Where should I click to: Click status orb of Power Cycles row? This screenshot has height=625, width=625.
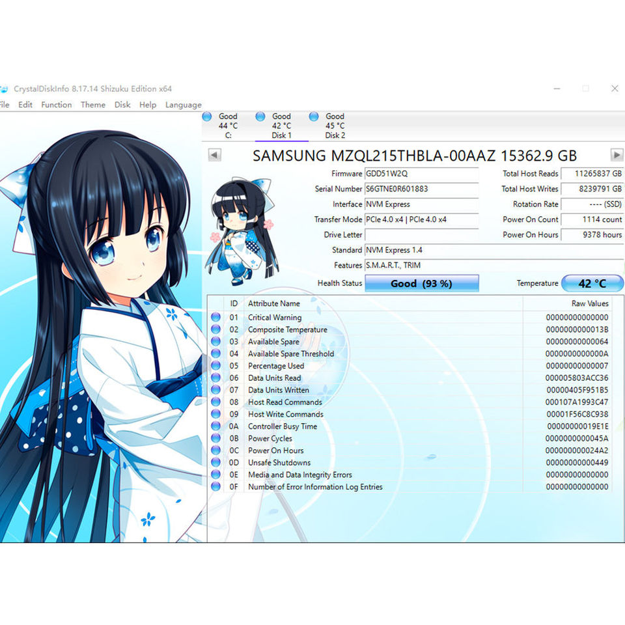215,438
